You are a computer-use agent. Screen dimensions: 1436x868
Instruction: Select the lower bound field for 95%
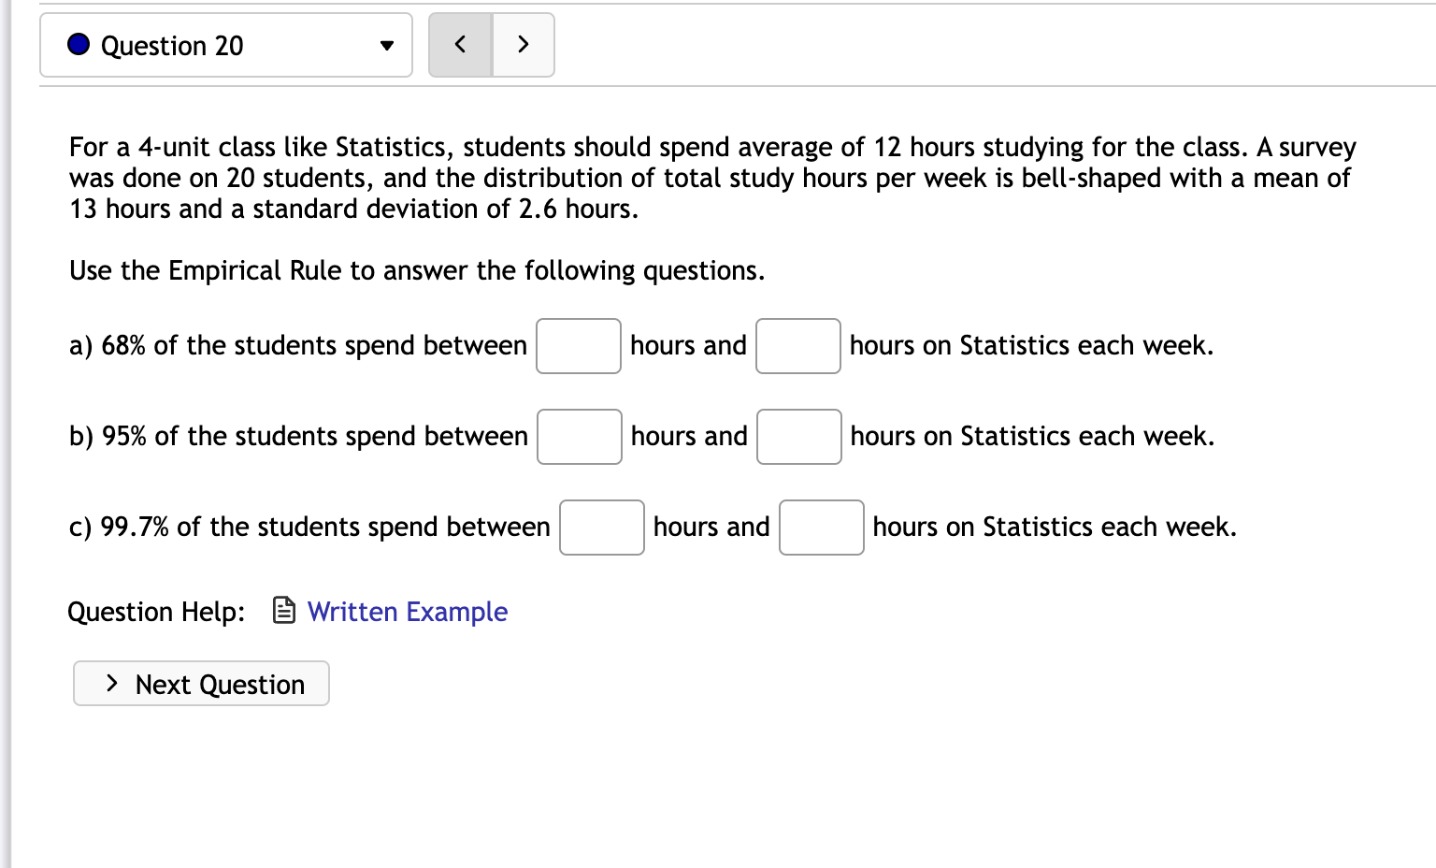coord(579,437)
